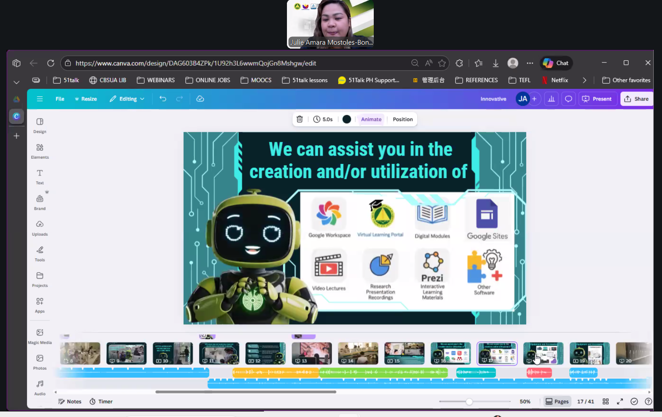The width and height of the screenshot is (662, 417).
Task: Open the Uploads panel
Action: tap(40, 228)
